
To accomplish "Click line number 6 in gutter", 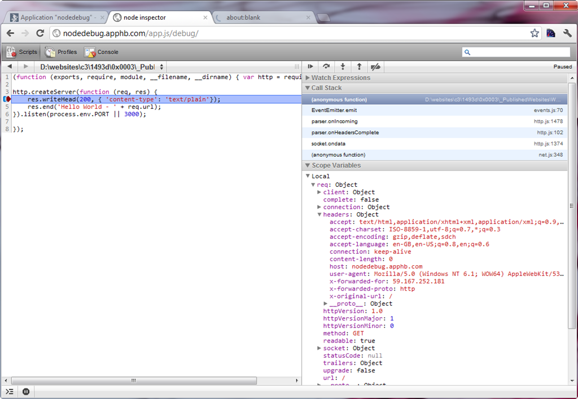I will coord(7,114).
